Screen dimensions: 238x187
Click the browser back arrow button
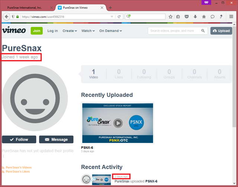6,16
